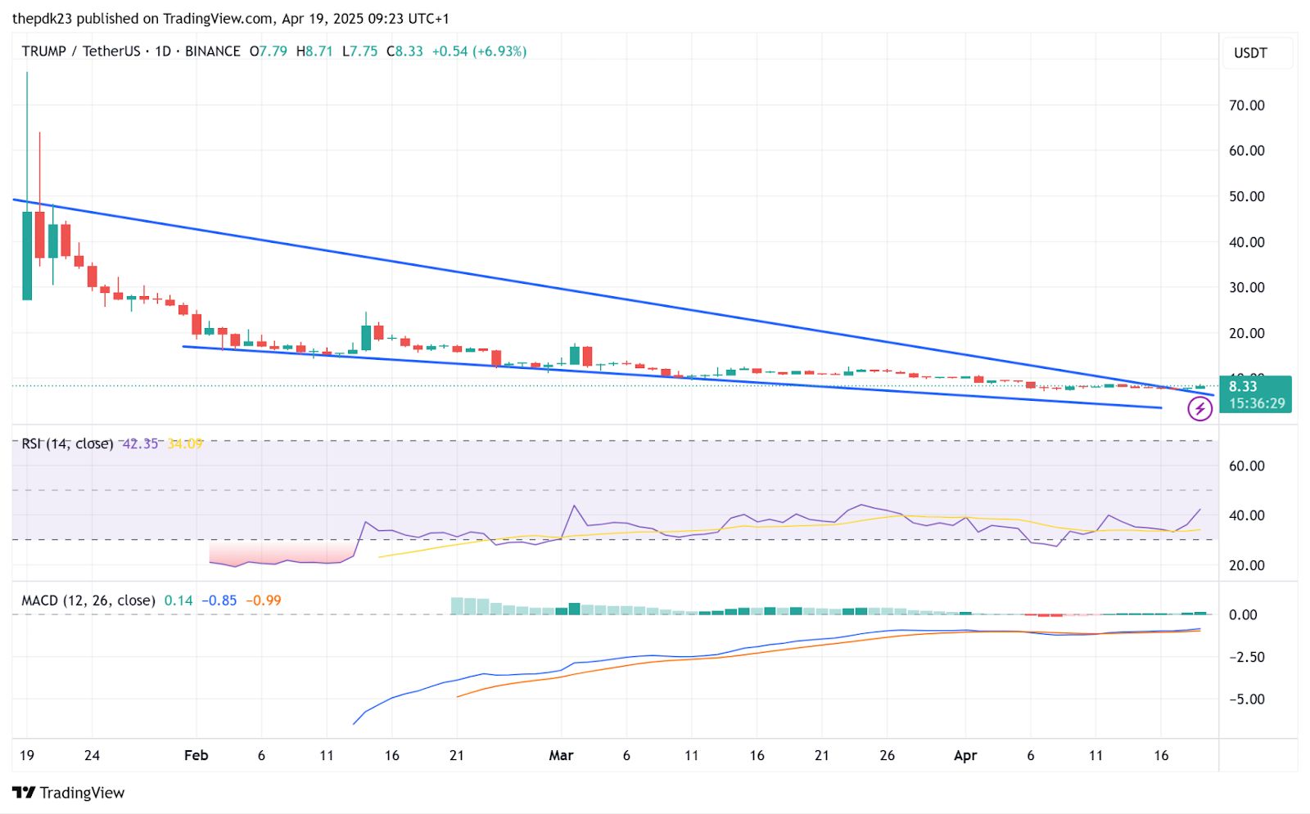Click the yellow RSI average value 34.09
The width and height of the screenshot is (1310, 814).
coord(185,443)
